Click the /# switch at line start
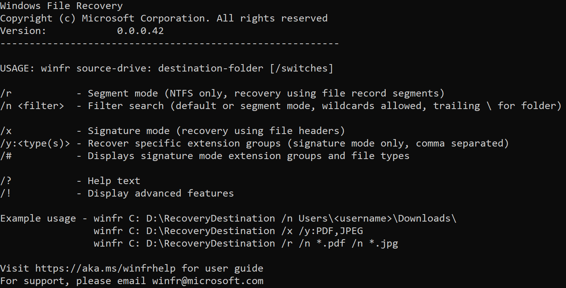566x288 pixels. (6, 156)
